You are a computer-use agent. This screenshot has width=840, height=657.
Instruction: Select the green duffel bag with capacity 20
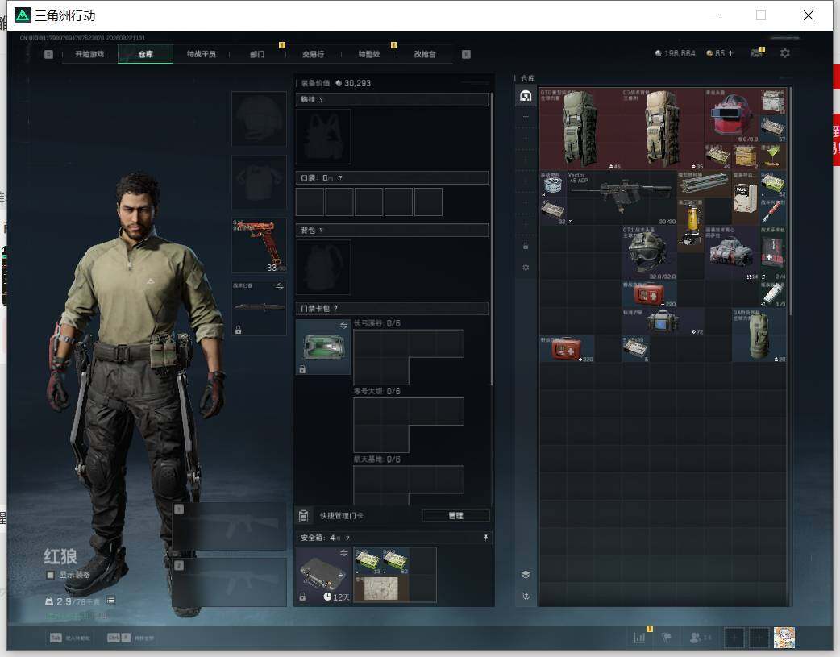pos(759,335)
